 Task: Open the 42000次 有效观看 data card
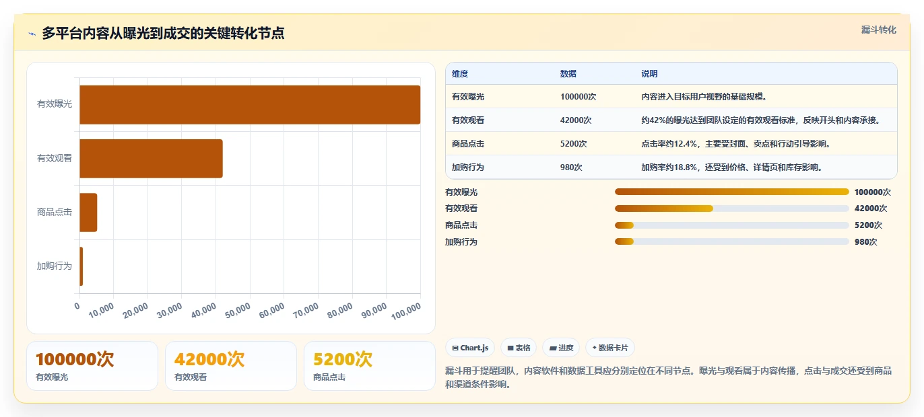point(231,366)
